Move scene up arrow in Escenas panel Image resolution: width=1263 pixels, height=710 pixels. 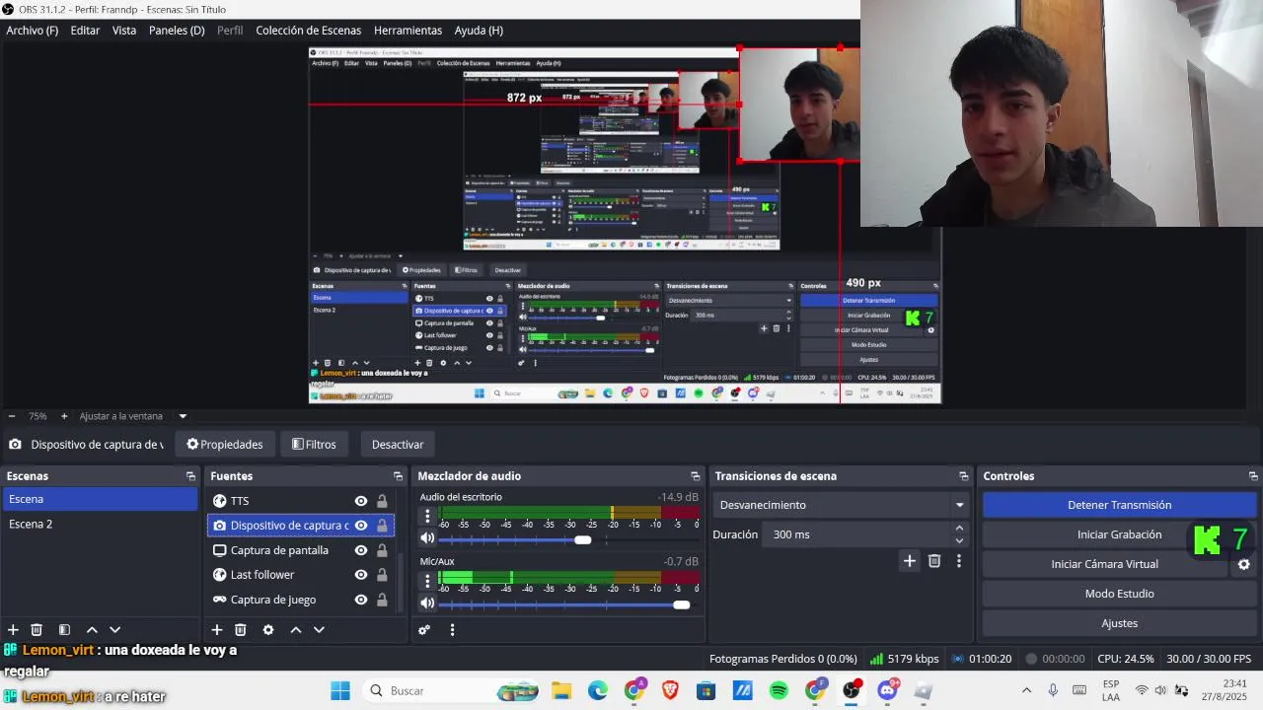[92, 629]
